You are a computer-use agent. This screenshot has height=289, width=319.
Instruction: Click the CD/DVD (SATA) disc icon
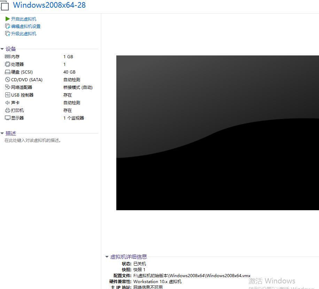(x=8, y=79)
